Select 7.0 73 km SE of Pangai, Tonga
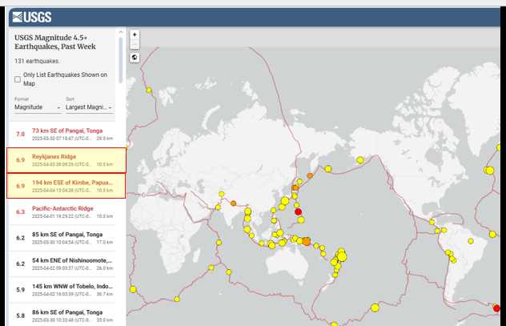Screen dimensions: 506x326 (62, 135)
